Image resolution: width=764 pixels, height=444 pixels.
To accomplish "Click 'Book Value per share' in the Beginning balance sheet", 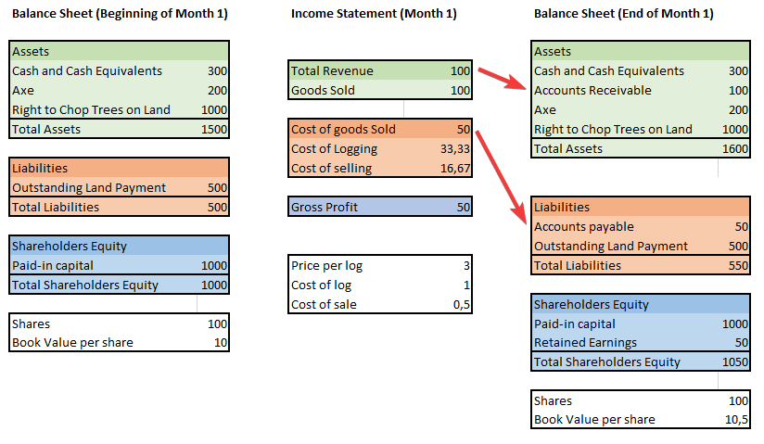I will click(x=72, y=343).
